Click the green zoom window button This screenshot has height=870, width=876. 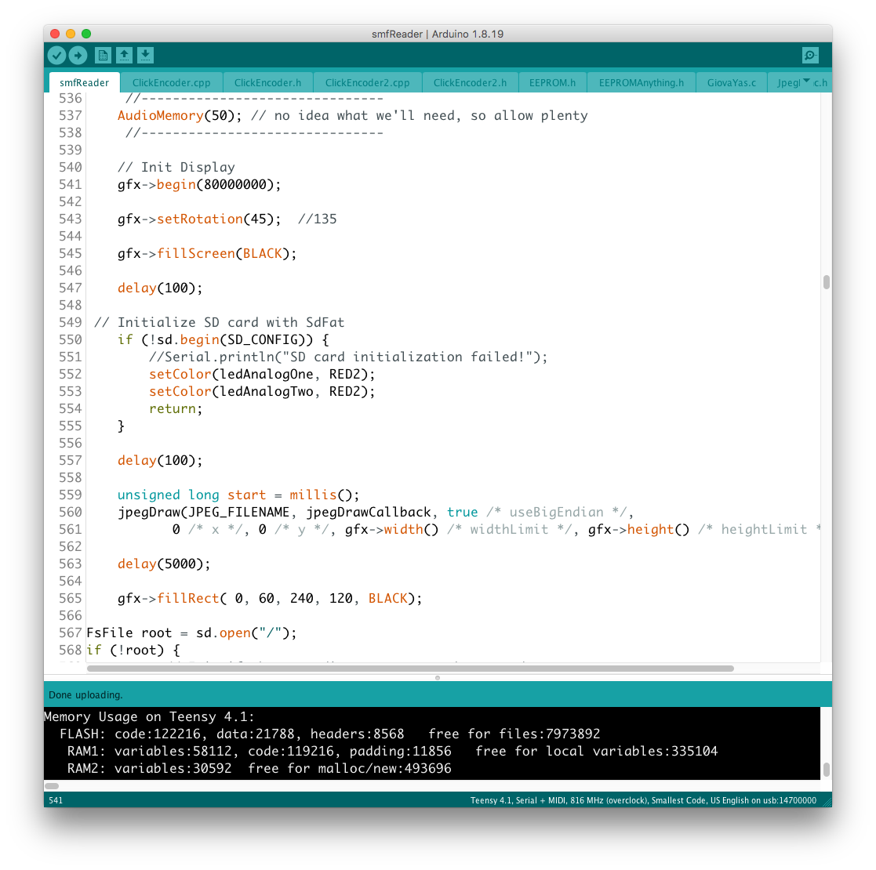click(86, 34)
